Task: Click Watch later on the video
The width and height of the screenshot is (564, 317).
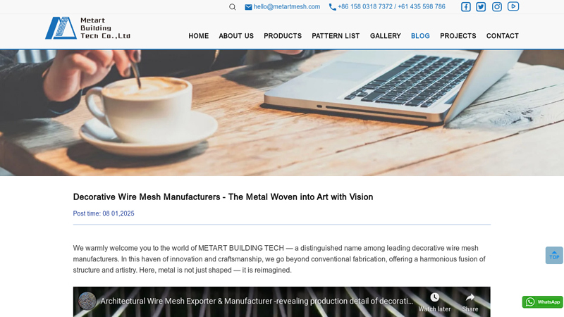Action: (x=434, y=303)
